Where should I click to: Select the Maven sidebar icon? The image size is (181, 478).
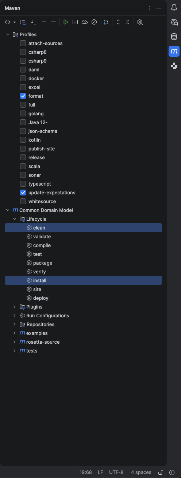(174, 51)
